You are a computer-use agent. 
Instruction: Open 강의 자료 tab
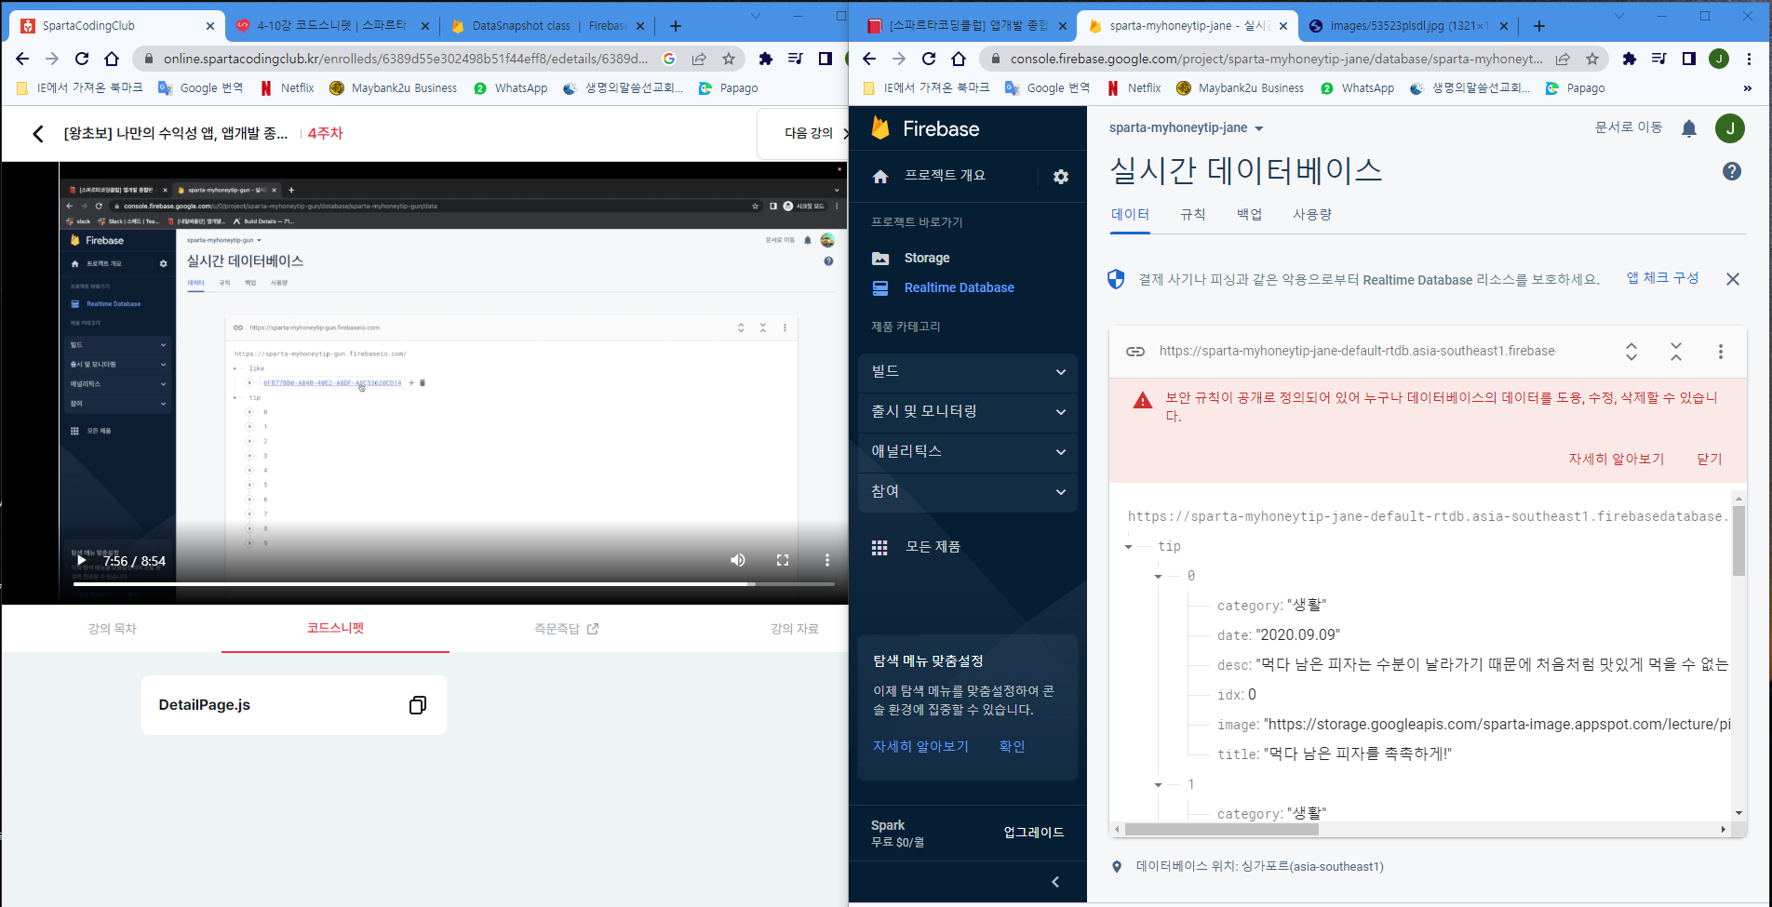pyautogui.click(x=794, y=629)
